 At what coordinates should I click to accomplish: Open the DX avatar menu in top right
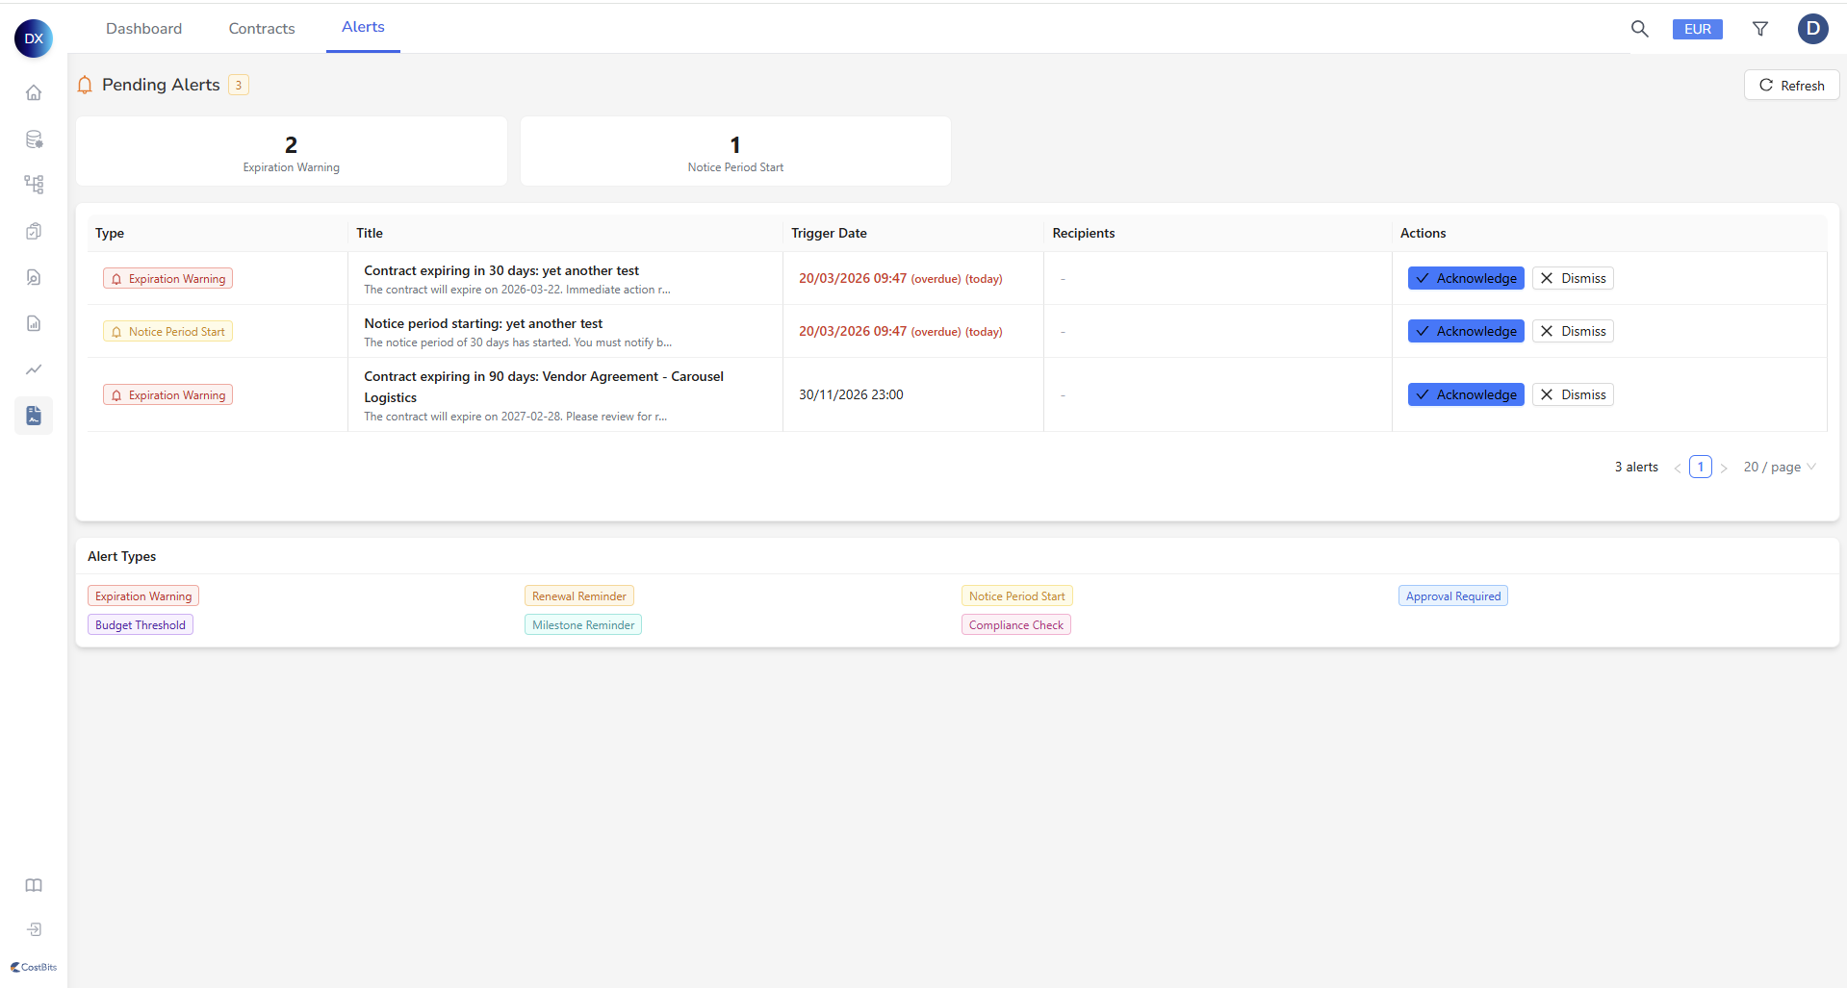(x=1812, y=29)
